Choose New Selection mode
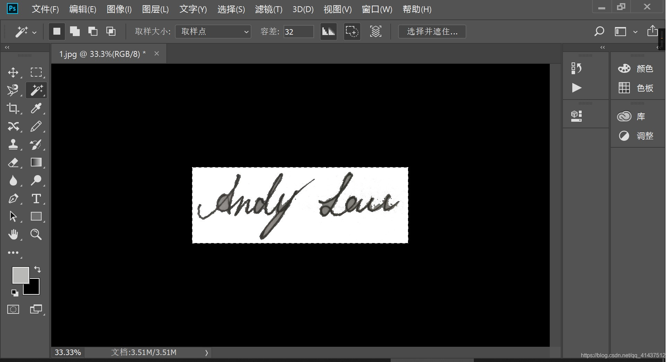This screenshot has height=362, width=669. [57, 32]
